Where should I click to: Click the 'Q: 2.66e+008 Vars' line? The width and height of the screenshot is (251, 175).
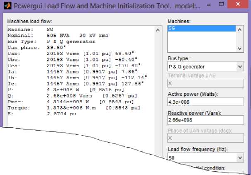(x=72, y=96)
